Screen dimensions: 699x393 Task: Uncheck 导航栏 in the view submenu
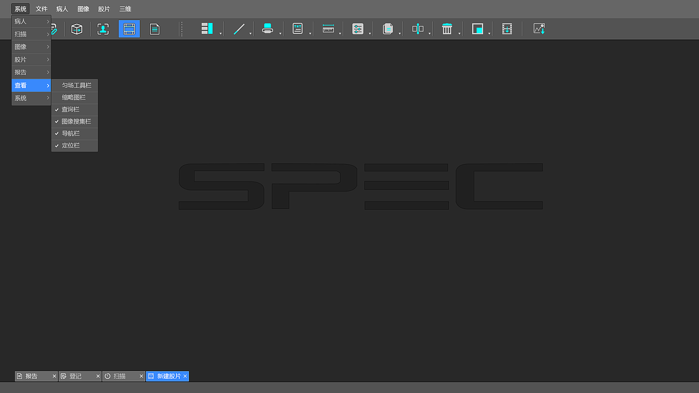point(75,134)
